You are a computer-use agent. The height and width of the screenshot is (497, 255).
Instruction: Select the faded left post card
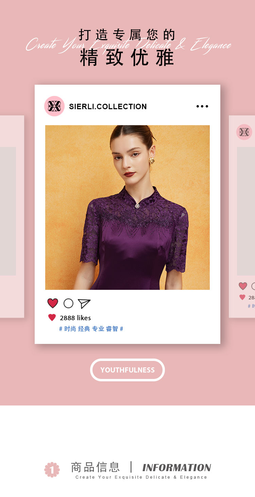12,217
